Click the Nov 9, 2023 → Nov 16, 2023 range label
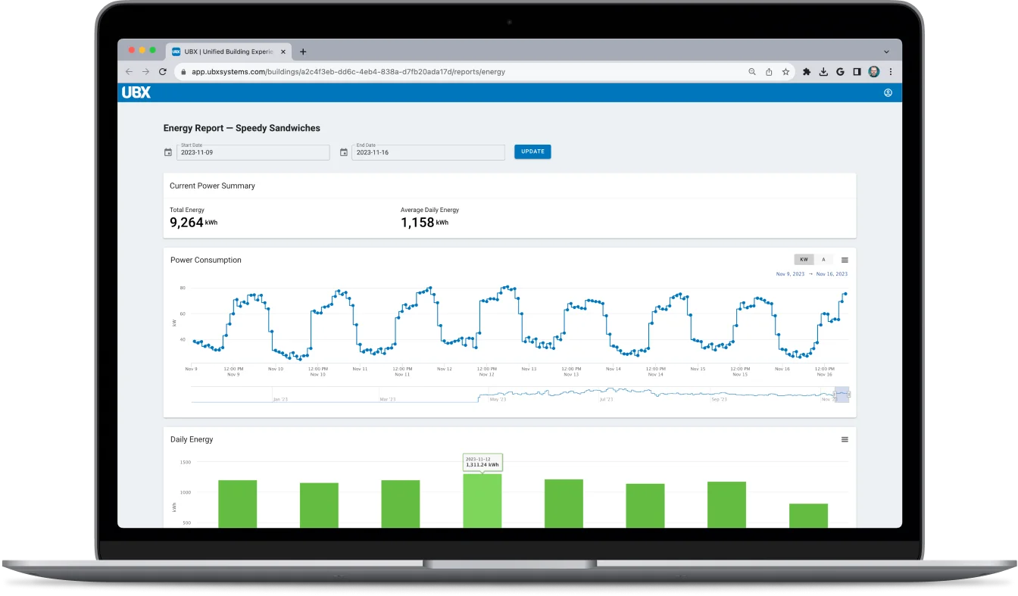This screenshot has width=1018, height=596. (x=812, y=274)
